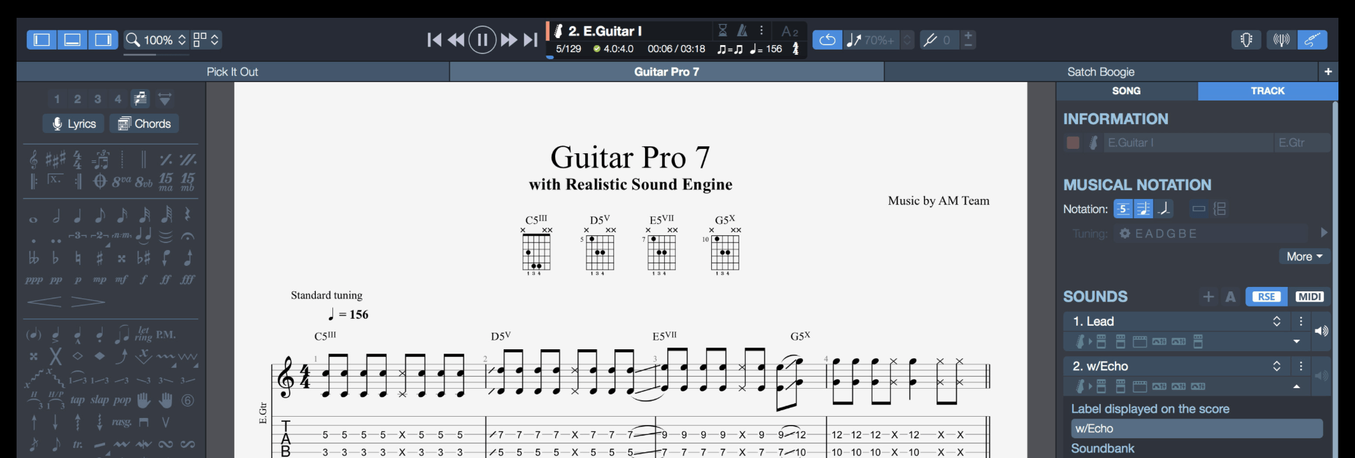The width and height of the screenshot is (1355, 458).
Task: Set dynamic to fortississimo (fff)
Action: point(187,279)
